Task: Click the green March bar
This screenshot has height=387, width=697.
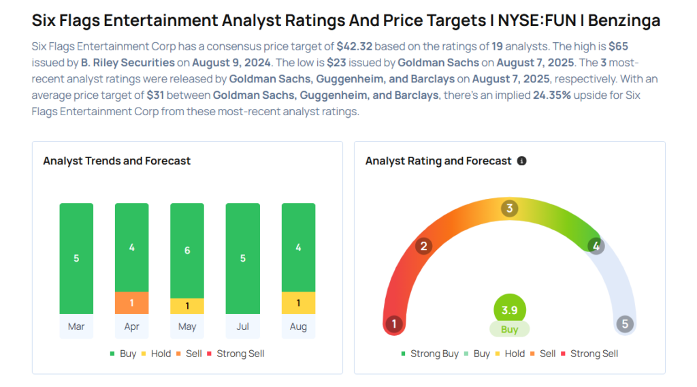Action: coord(76,258)
